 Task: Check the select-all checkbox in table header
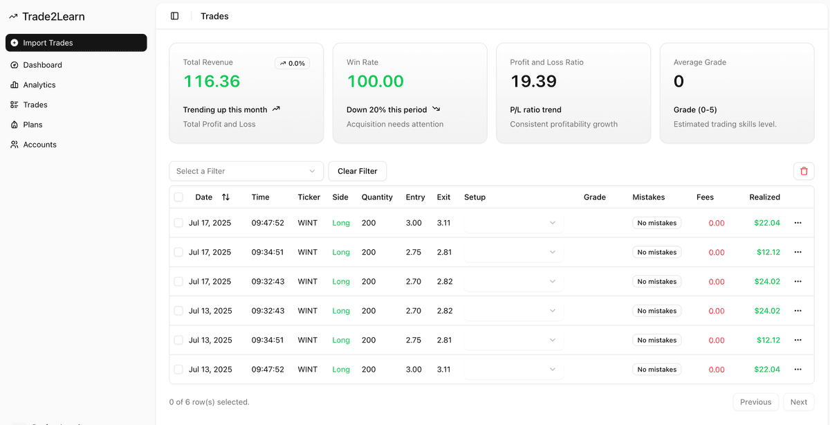pyautogui.click(x=178, y=197)
